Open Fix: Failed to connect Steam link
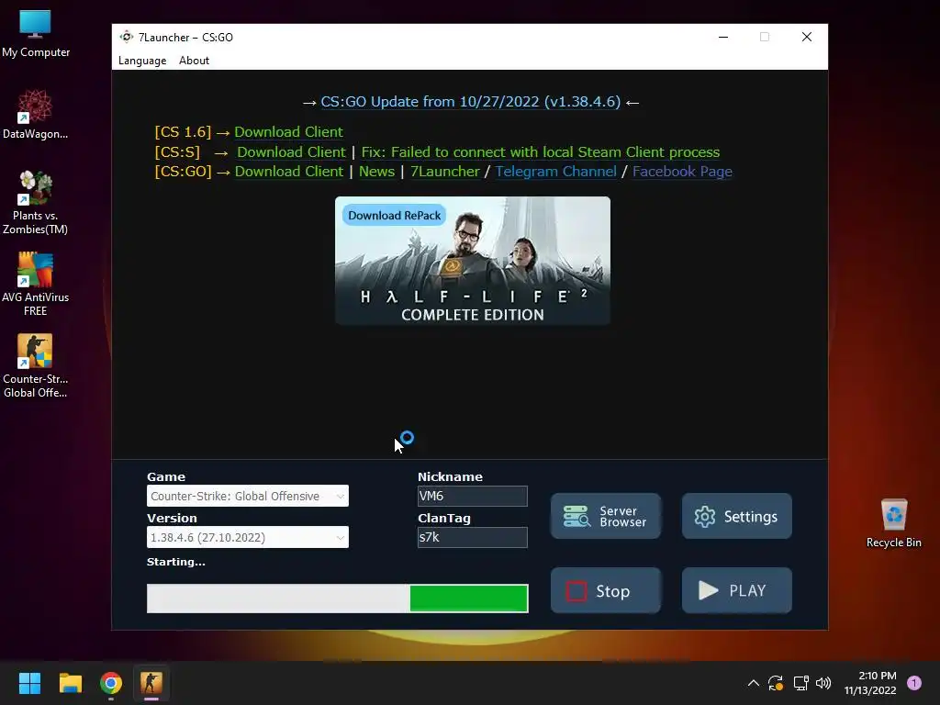 (x=540, y=152)
